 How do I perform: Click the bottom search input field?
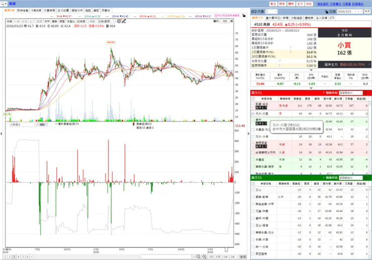pos(166,256)
